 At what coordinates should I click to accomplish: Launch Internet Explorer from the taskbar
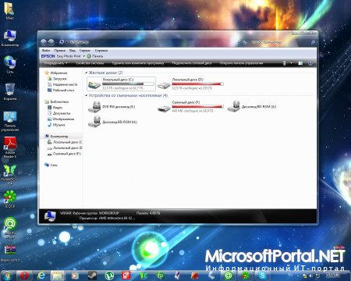click(41, 276)
